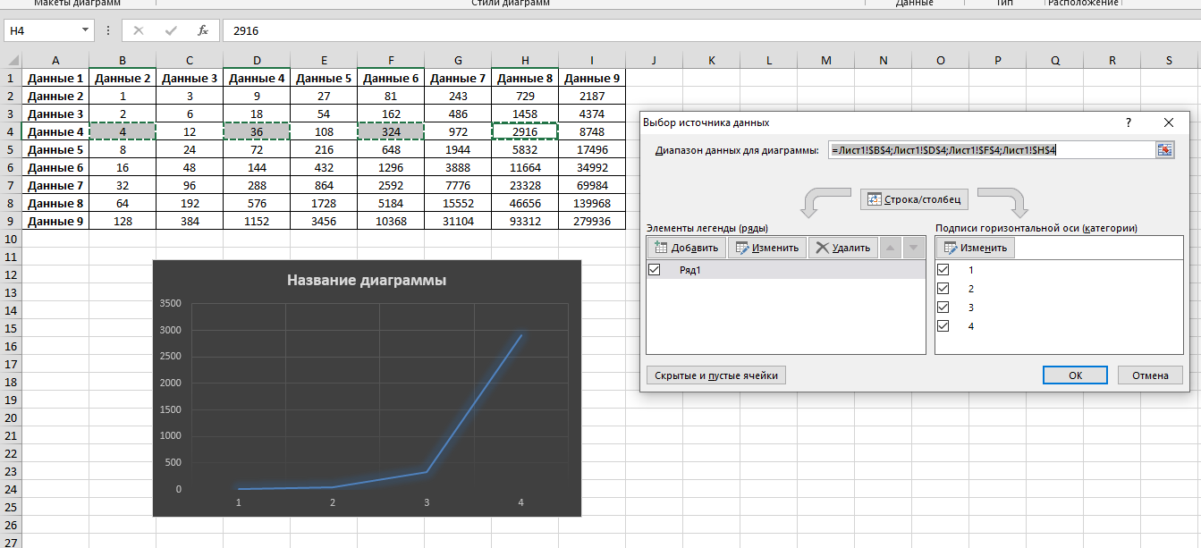
Task: Move series down with the down arrow
Action: (912, 248)
